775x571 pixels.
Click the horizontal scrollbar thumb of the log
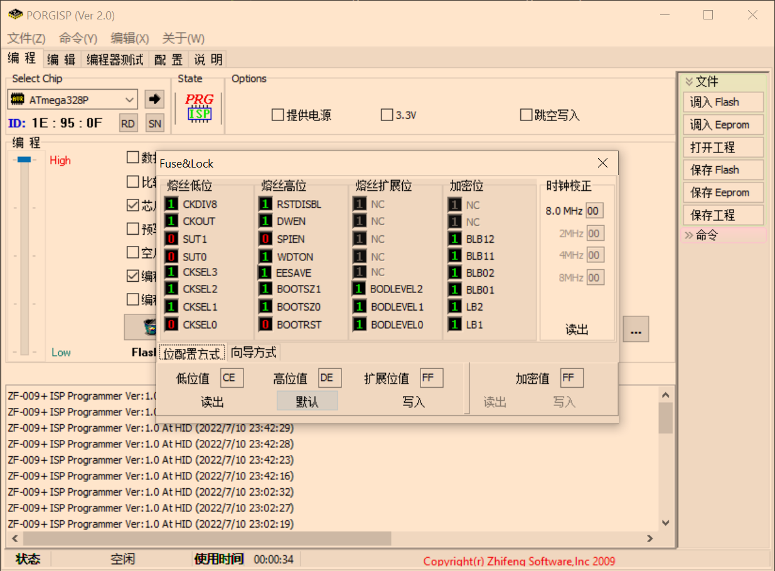click(x=206, y=538)
